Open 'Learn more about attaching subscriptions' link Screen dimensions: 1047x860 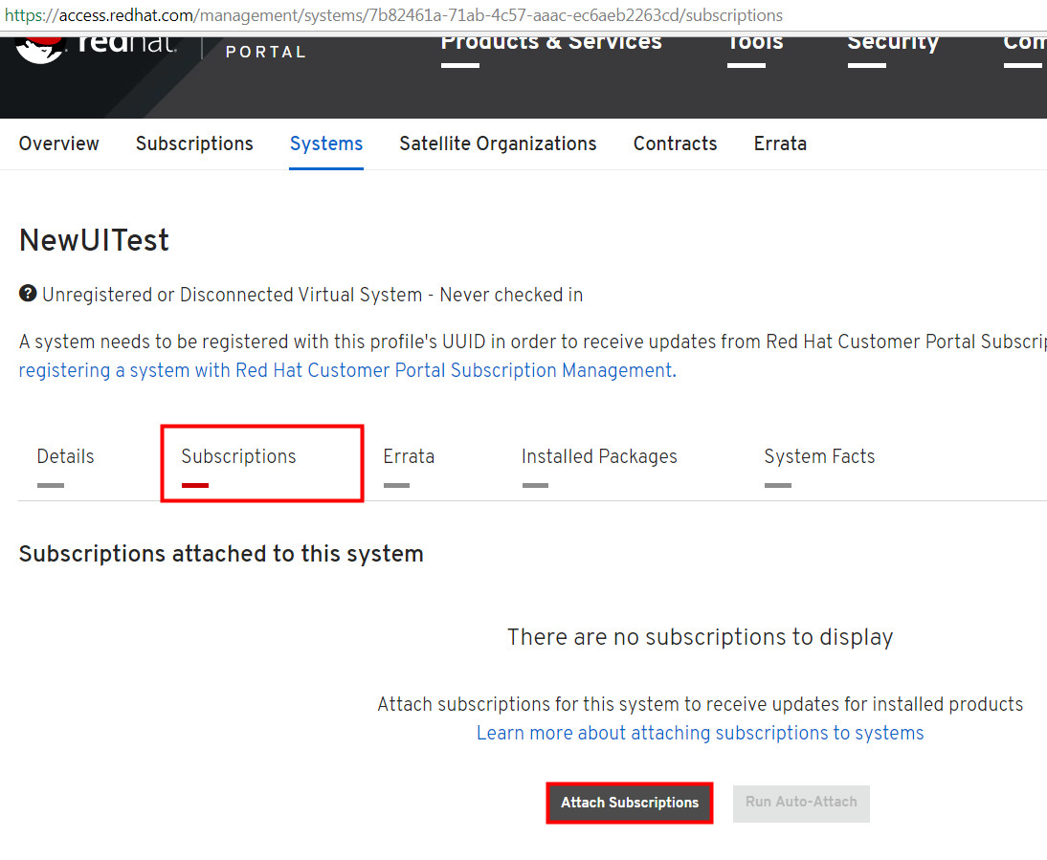click(x=700, y=734)
